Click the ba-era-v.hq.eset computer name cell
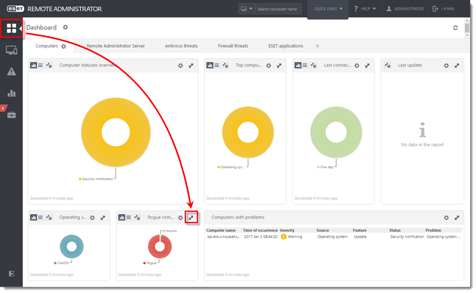This screenshot has width=476, height=293. 224,237
